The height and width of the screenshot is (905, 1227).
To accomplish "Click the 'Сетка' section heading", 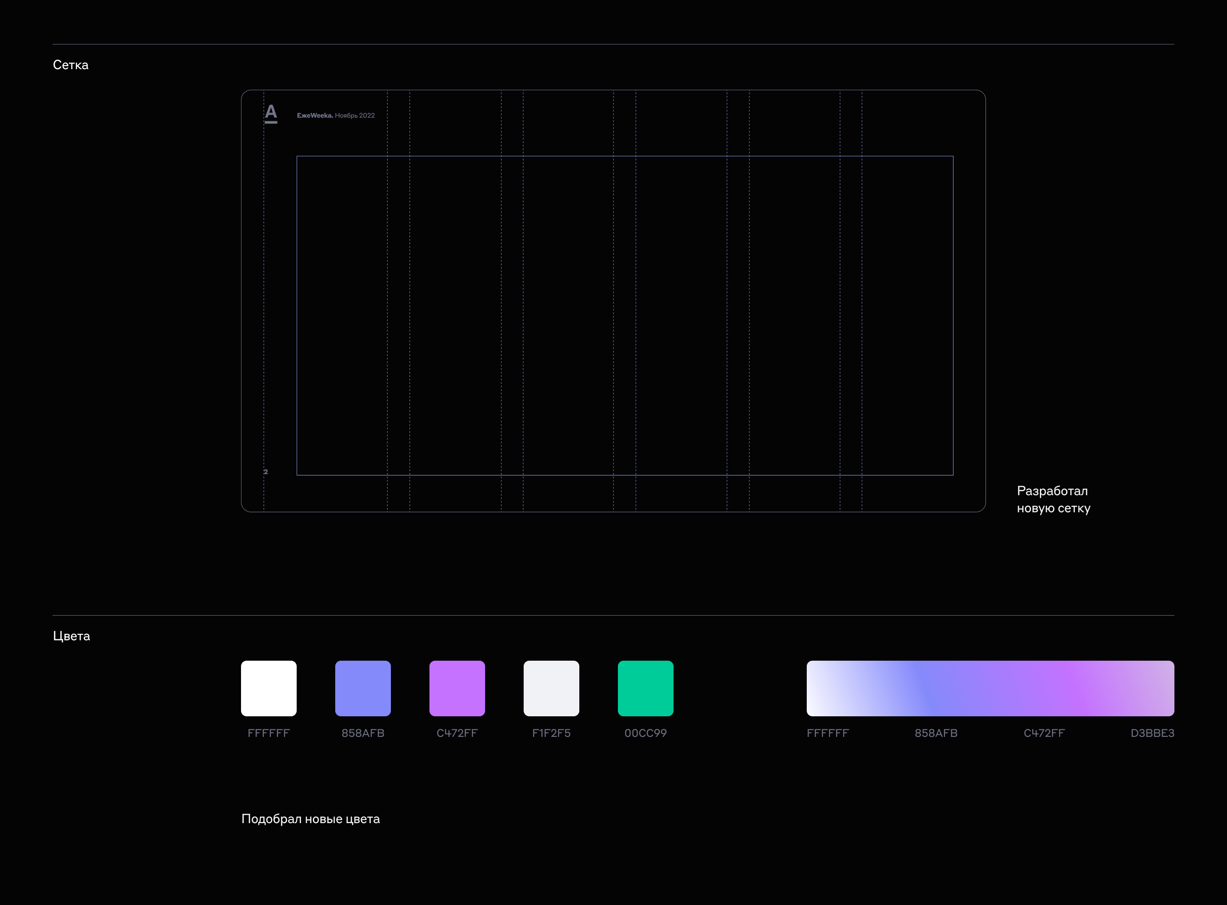I will pos(71,65).
